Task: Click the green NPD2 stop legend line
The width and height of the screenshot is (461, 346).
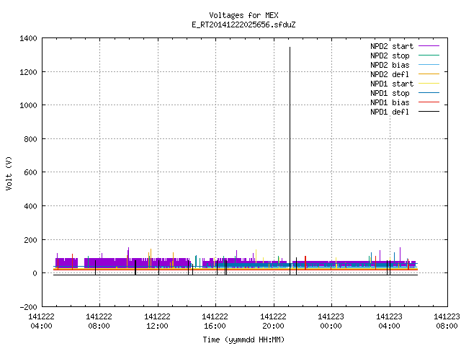Action: [429, 55]
